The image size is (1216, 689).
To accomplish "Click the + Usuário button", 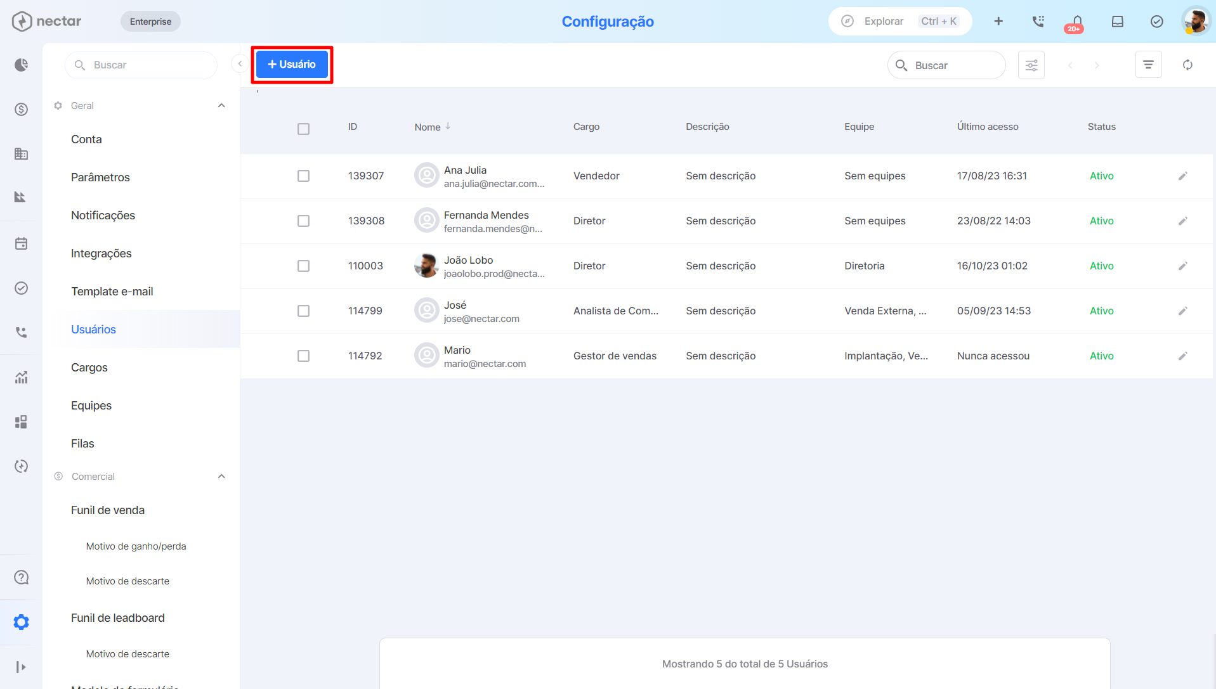I will pos(292,64).
